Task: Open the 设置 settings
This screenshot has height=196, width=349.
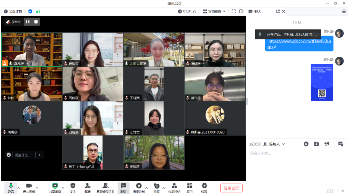Action: (x=204, y=188)
